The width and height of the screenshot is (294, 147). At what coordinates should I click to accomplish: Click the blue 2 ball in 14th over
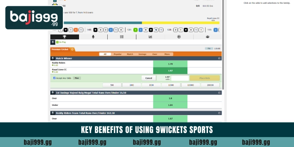coord(111,30)
